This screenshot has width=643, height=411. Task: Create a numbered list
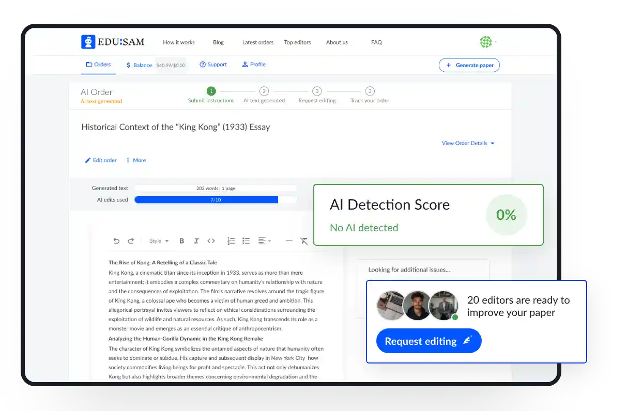coord(231,241)
